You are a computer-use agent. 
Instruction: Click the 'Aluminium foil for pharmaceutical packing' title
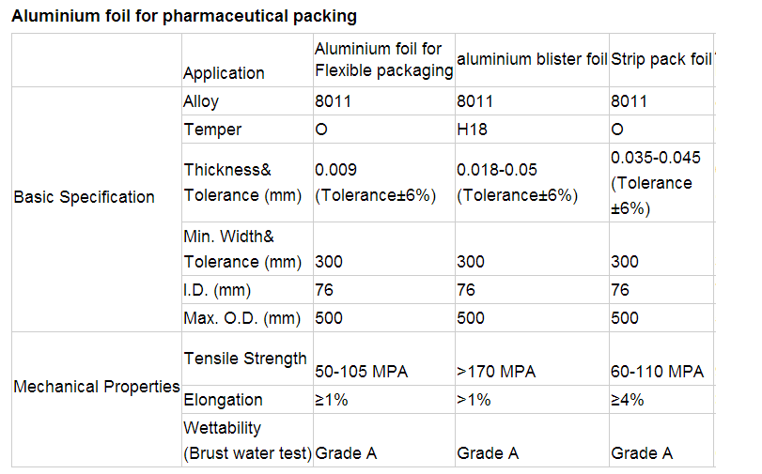coord(183,16)
